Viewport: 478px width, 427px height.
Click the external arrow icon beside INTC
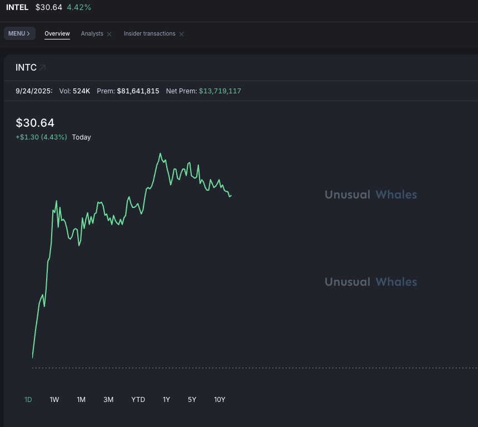(42, 68)
